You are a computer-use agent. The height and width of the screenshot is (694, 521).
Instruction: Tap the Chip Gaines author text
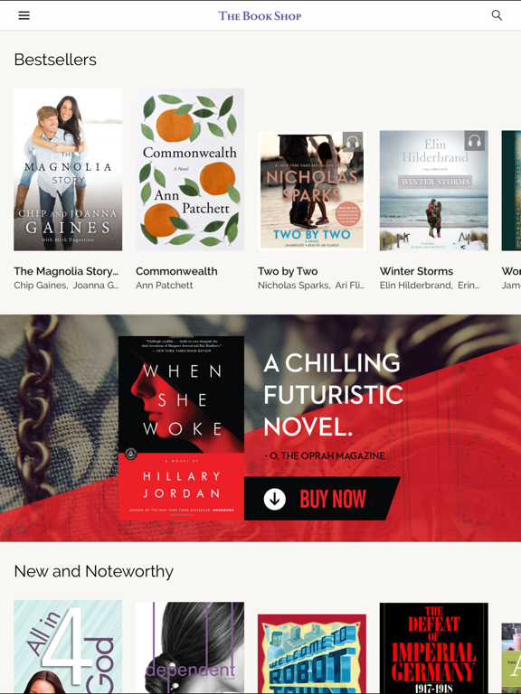point(41,286)
